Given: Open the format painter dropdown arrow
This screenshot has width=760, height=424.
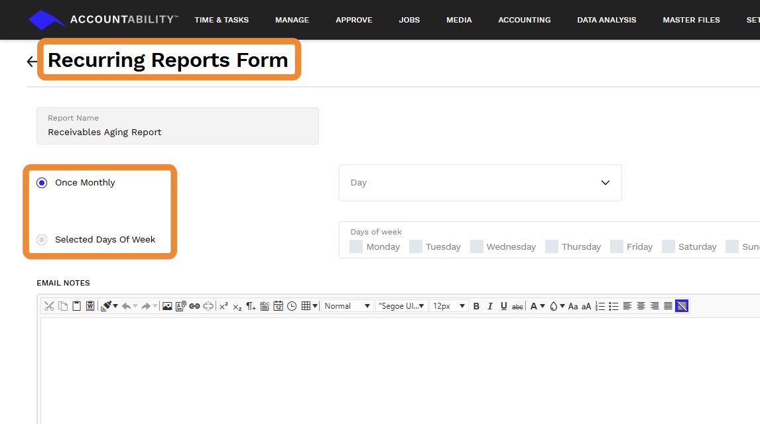Looking at the screenshot, I should tap(115, 306).
